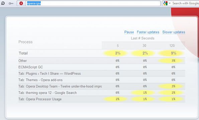Click the reload page icon
The width and height of the screenshot is (199, 120).
click(3, 3)
